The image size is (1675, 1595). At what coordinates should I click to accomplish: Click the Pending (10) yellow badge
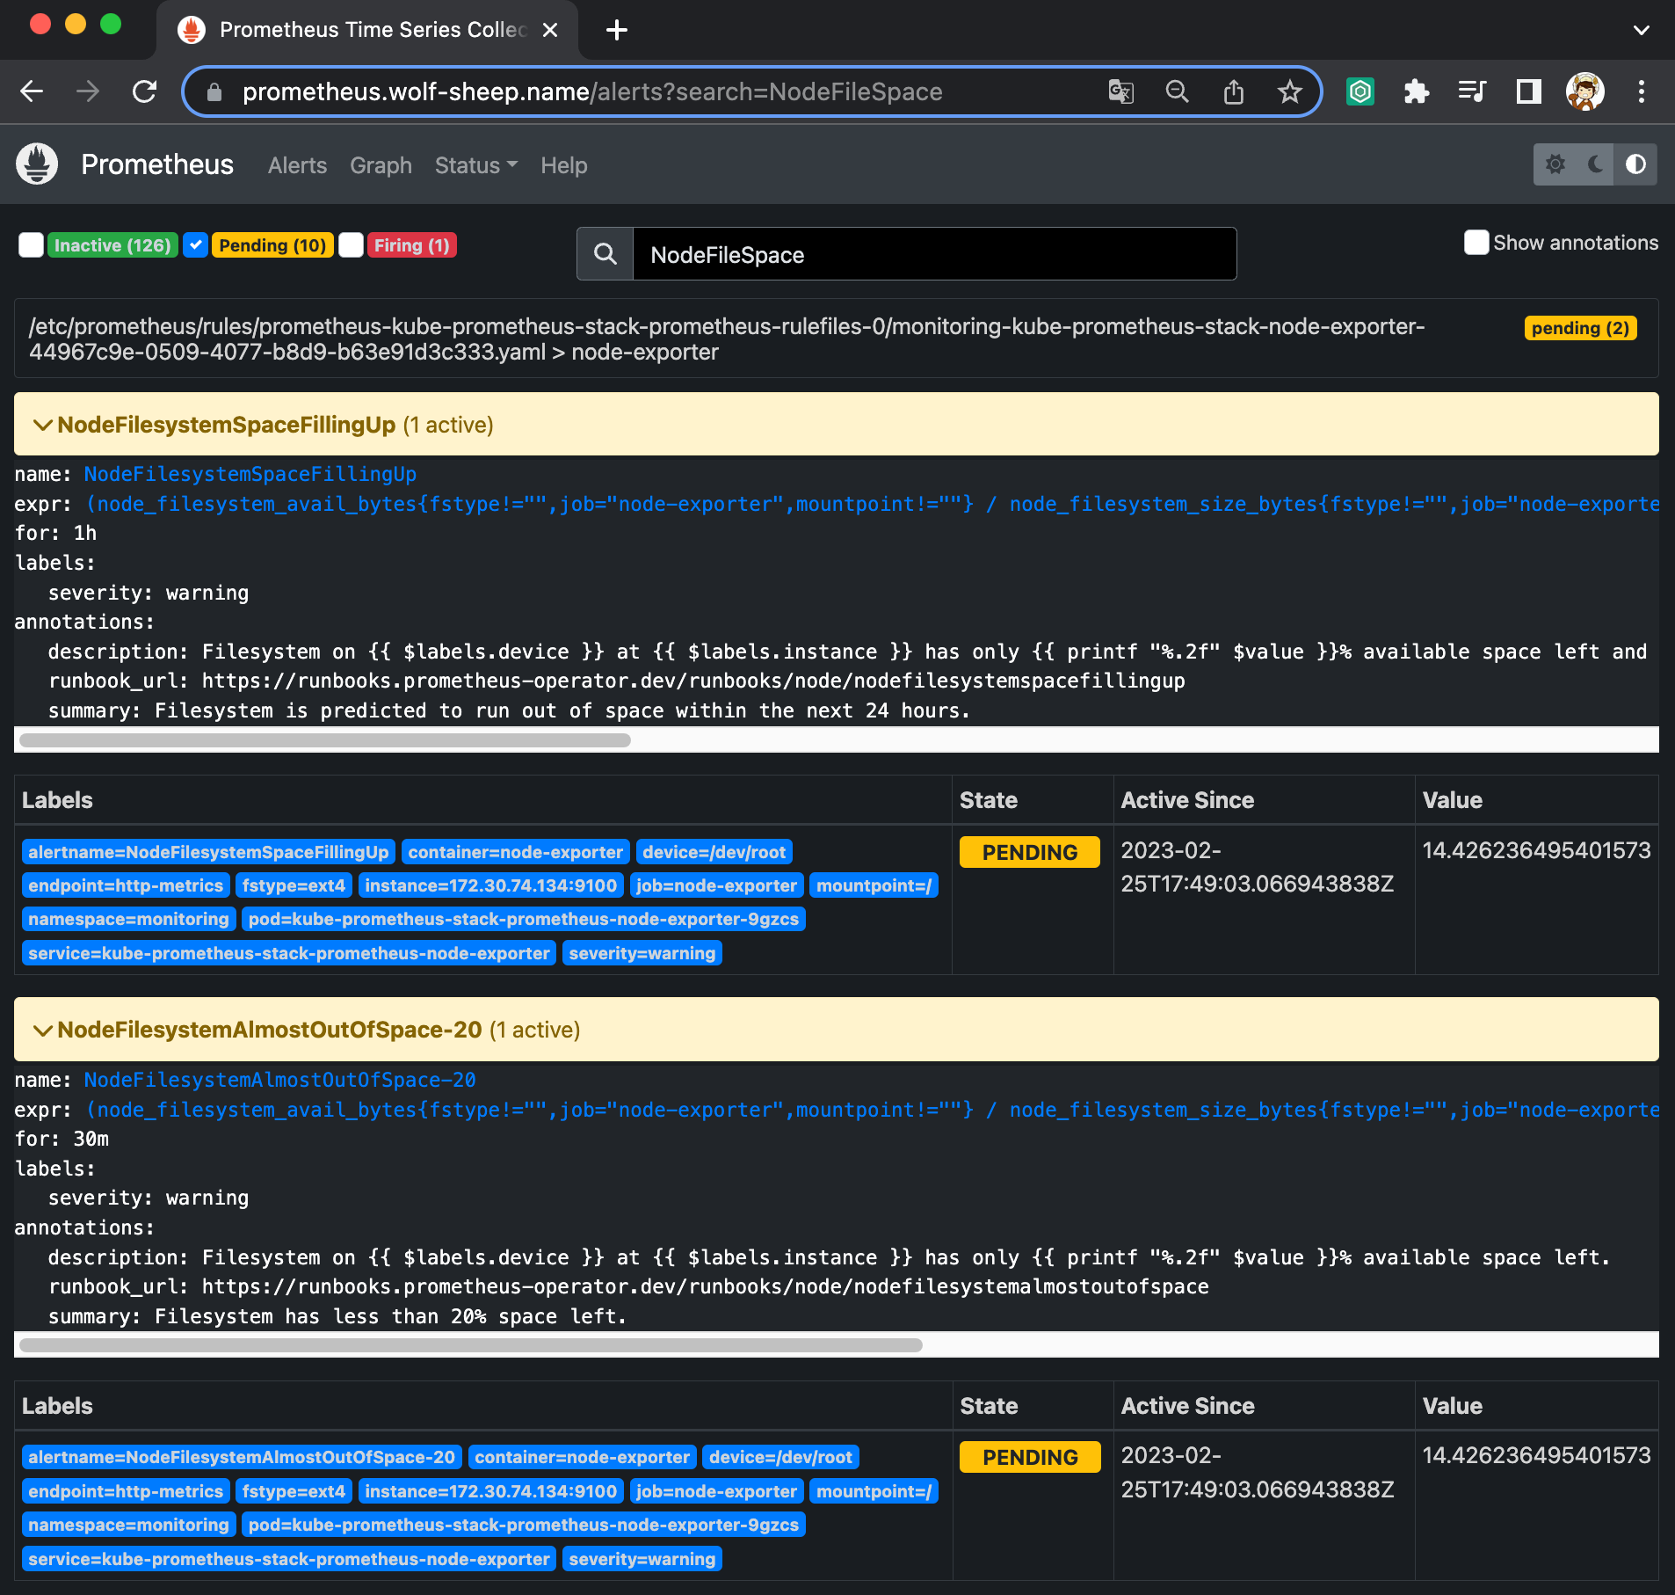pos(272,245)
